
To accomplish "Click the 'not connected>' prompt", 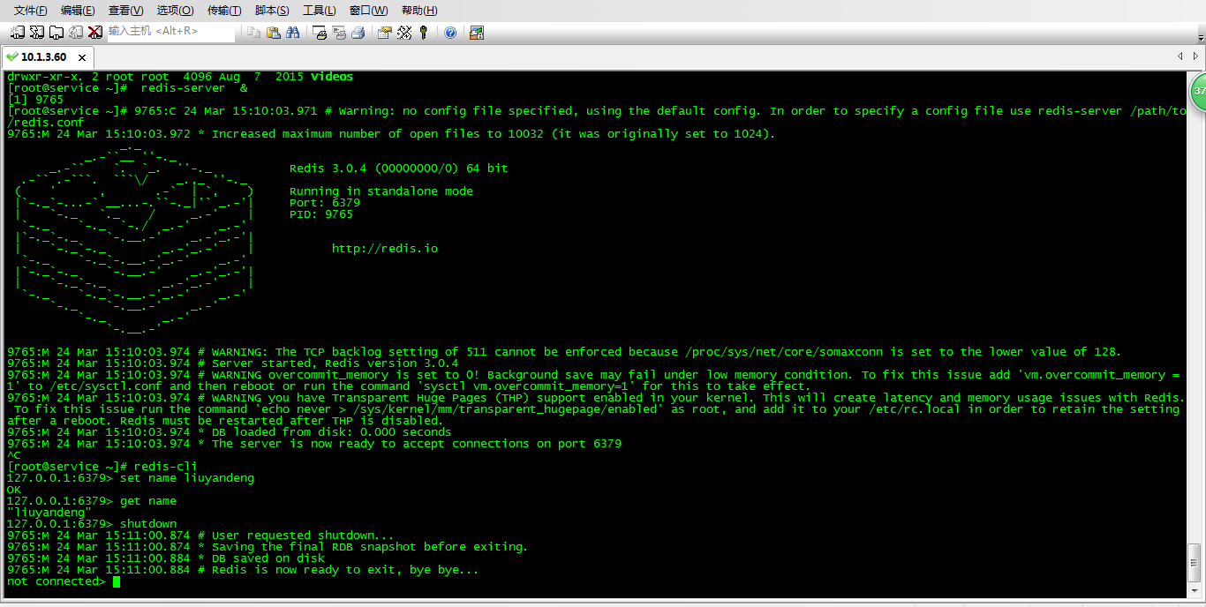I will coord(57,581).
